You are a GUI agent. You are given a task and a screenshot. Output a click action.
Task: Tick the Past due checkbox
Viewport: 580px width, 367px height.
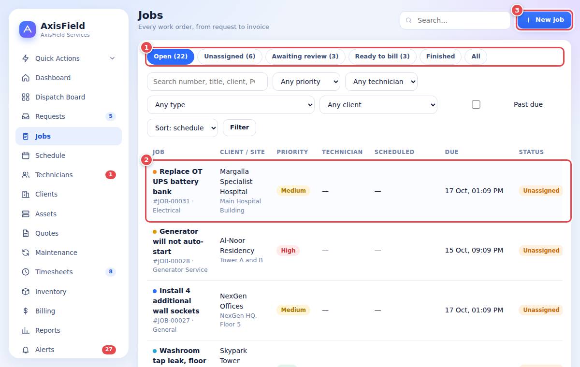(476, 104)
